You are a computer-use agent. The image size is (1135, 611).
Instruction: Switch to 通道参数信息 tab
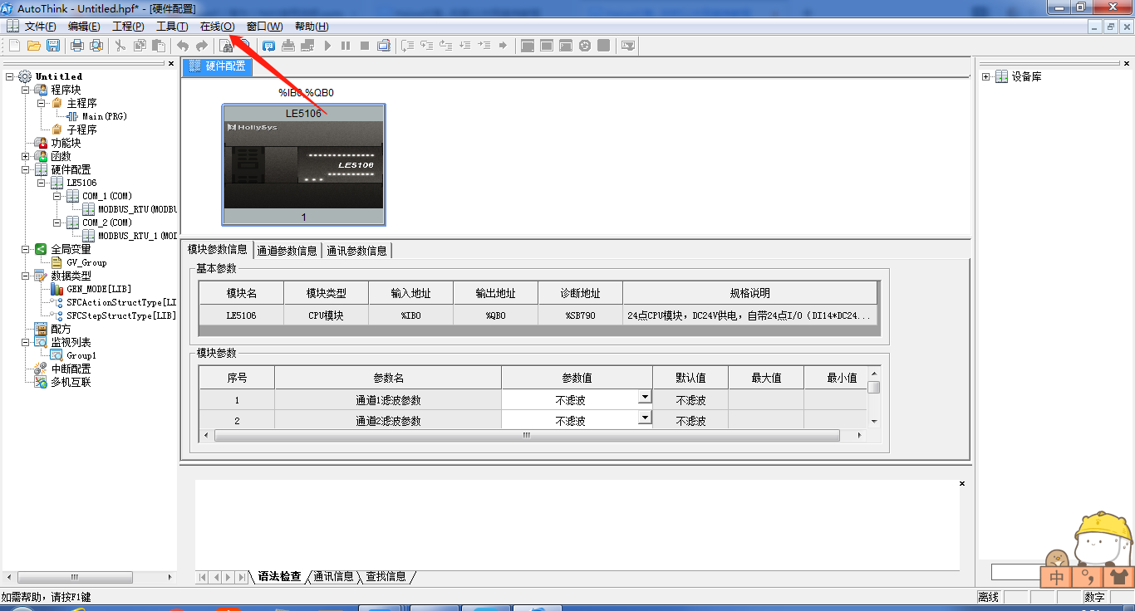(287, 250)
